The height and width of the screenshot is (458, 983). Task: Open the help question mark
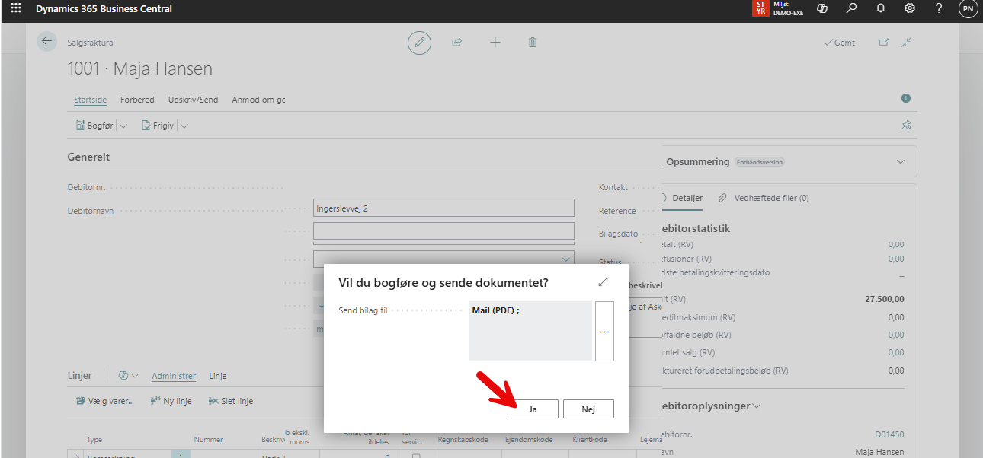(x=939, y=8)
